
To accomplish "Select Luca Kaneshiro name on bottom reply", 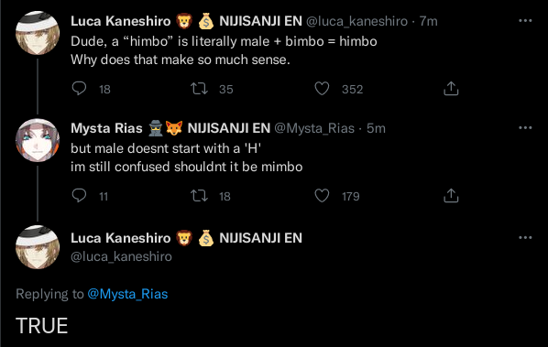I will click(x=121, y=238).
